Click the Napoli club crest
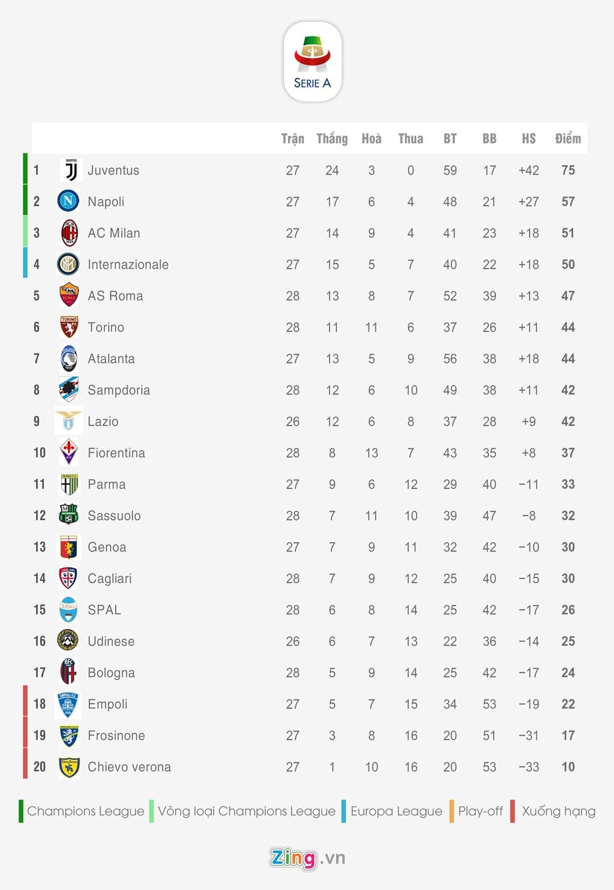The image size is (614, 890). (68, 201)
